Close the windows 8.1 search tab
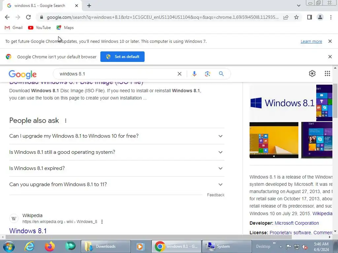Image resolution: width=338 pixels, height=253 pixels. pyautogui.click(x=77, y=6)
